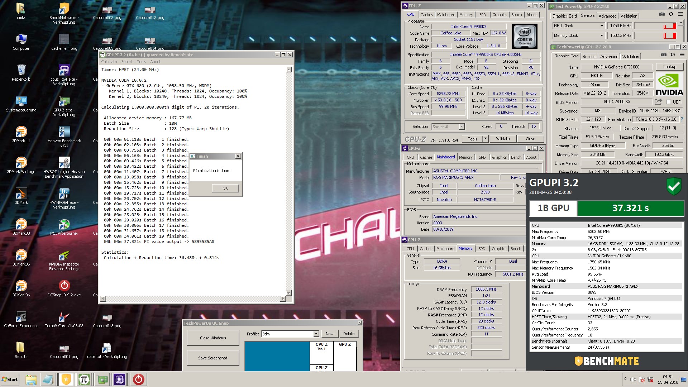Click CPU-Z Tab 1 tile in OC Snap layout

coord(321,353)
